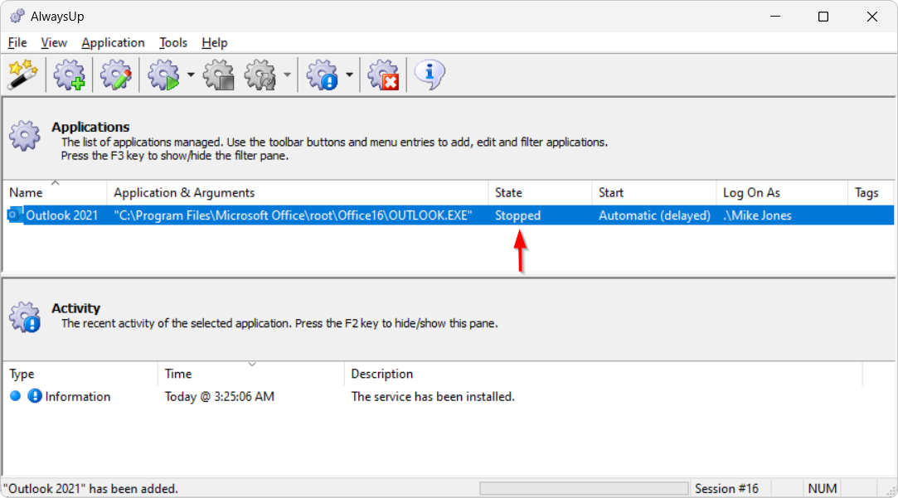
Task: Launch the magic wand wizard toolbar icon
Action: coord(23,75)
